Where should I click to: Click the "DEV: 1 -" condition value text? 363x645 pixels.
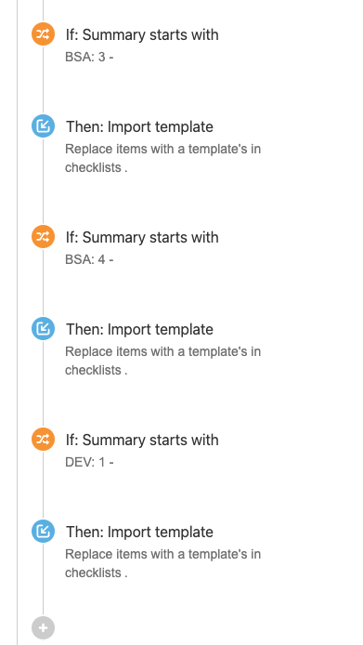tap(89, 462)
